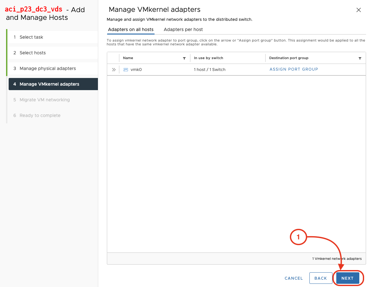Screen dimensions: 367x287
Task: Switch to the Adapters per host tab
Action: tap(183, 29)
